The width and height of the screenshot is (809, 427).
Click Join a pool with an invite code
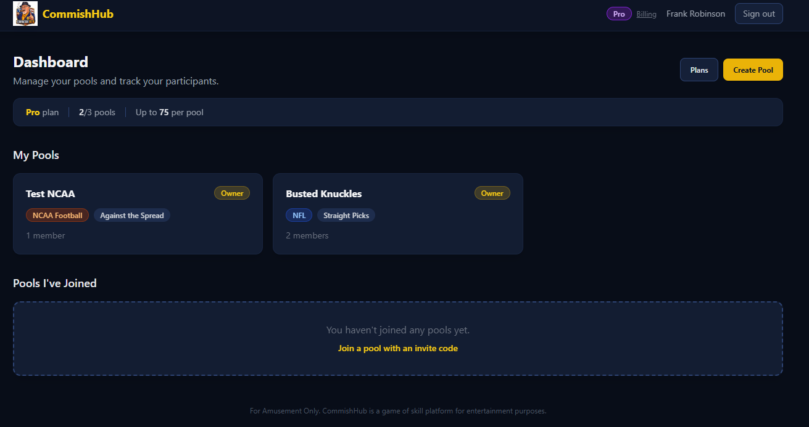click(x=398, y=348)
